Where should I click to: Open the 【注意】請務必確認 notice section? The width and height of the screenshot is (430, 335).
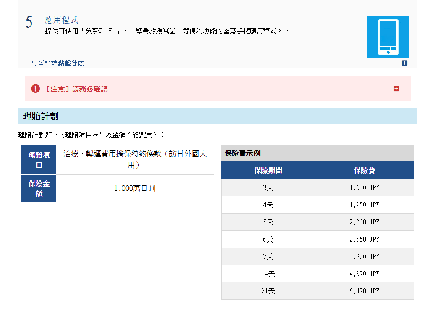[x=76, y=89]
